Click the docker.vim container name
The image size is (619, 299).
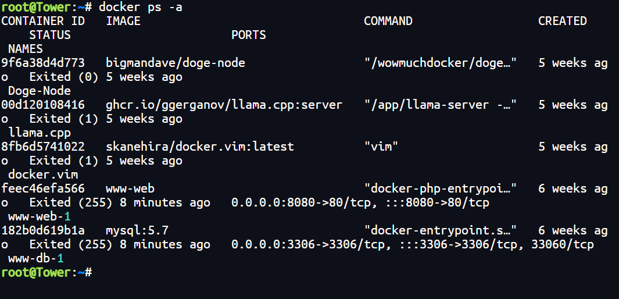pyautogui.click(x=43, y=175)
